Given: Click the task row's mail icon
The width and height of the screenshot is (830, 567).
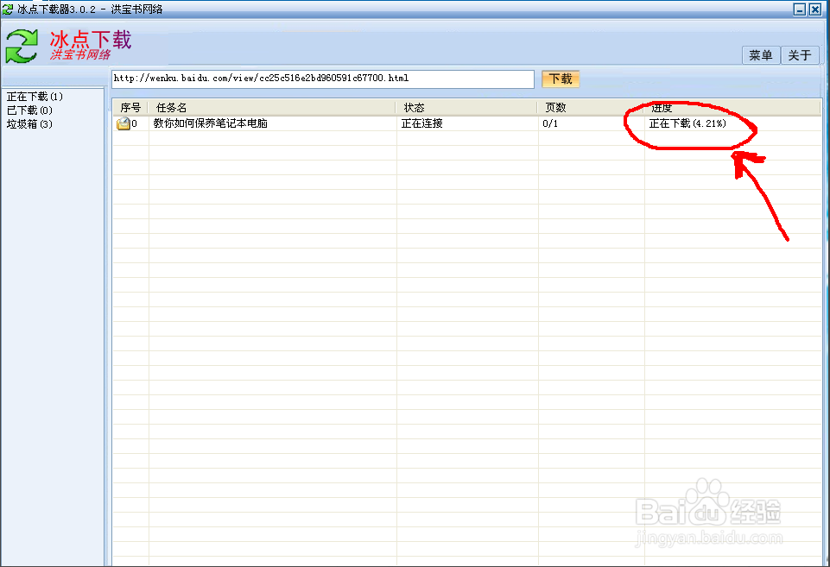Looking at the screenshot, I should click(x=124, y=123).
